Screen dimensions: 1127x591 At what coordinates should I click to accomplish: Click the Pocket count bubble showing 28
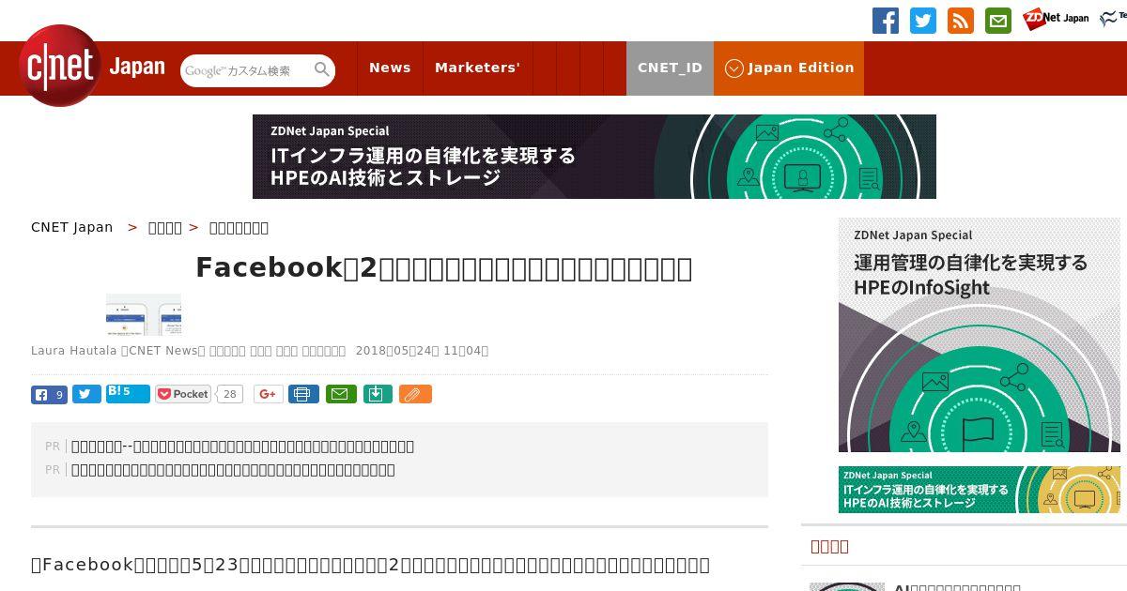229,394
